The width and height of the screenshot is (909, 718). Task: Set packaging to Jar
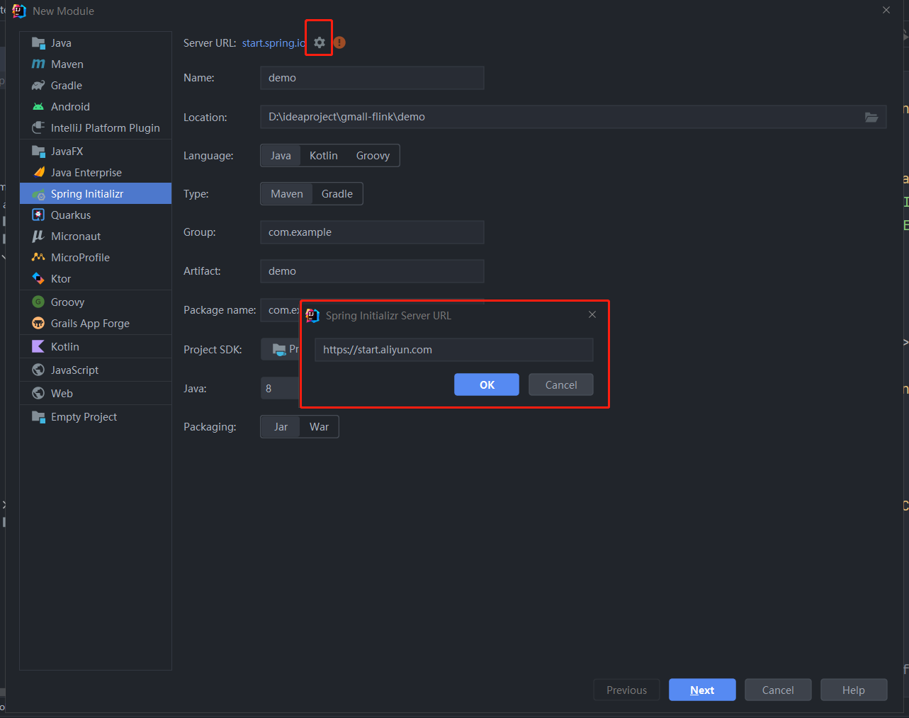point(281,427)
